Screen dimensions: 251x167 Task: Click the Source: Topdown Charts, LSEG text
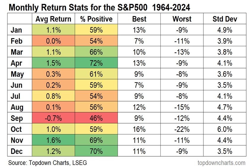tap(48, 163)
